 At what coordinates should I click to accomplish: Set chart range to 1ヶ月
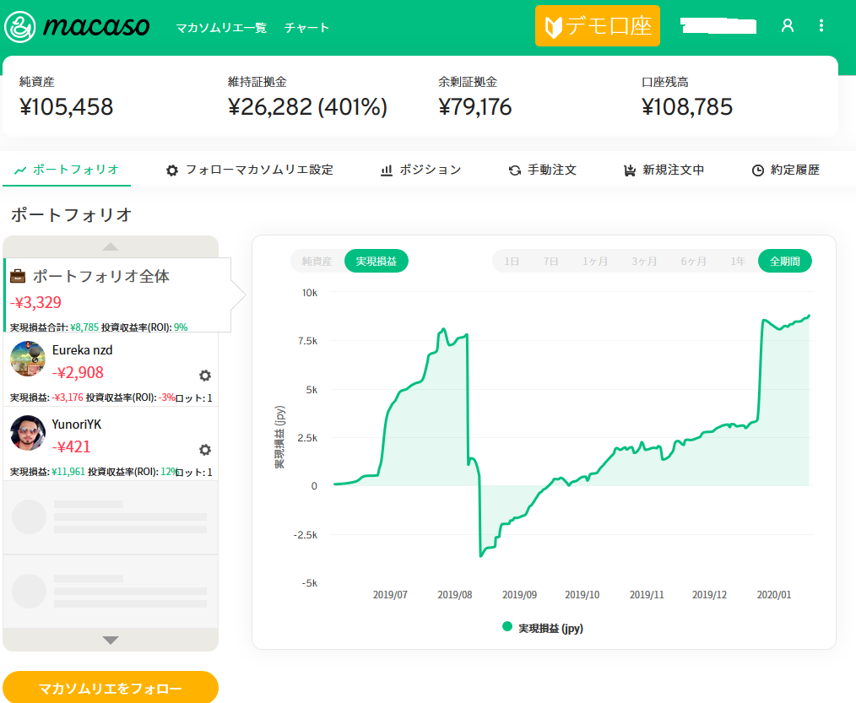click(595, 262)
